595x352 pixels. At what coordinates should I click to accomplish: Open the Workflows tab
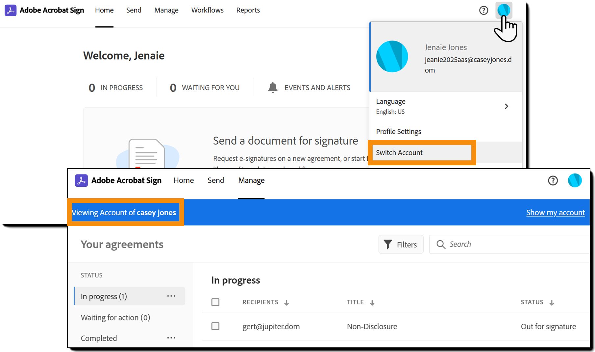208,10
